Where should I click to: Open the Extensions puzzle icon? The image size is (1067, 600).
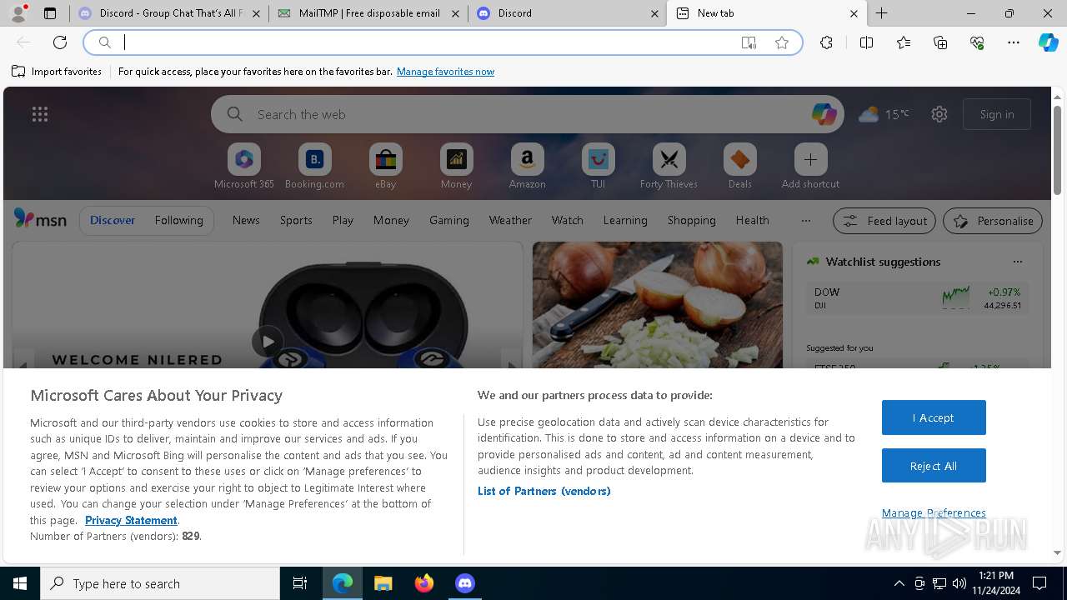(x=826, y=42)
